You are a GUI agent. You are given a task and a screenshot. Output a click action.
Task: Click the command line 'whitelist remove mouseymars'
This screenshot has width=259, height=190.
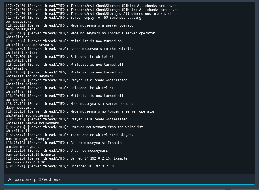coord(32,123)
